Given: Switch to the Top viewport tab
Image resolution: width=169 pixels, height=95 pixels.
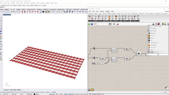Looking at the screenshot, I should click(11, 90).
